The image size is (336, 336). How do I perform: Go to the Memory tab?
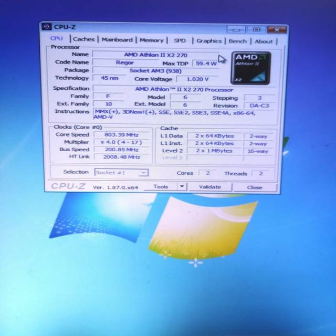click(151, 40)
